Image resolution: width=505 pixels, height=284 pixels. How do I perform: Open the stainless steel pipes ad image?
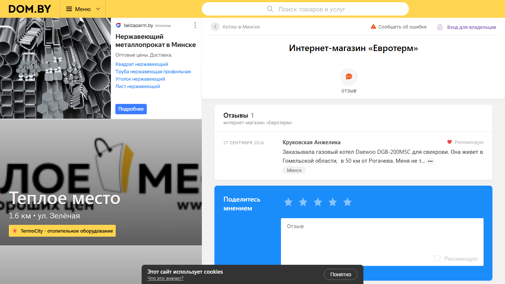[x=55, y=68]
